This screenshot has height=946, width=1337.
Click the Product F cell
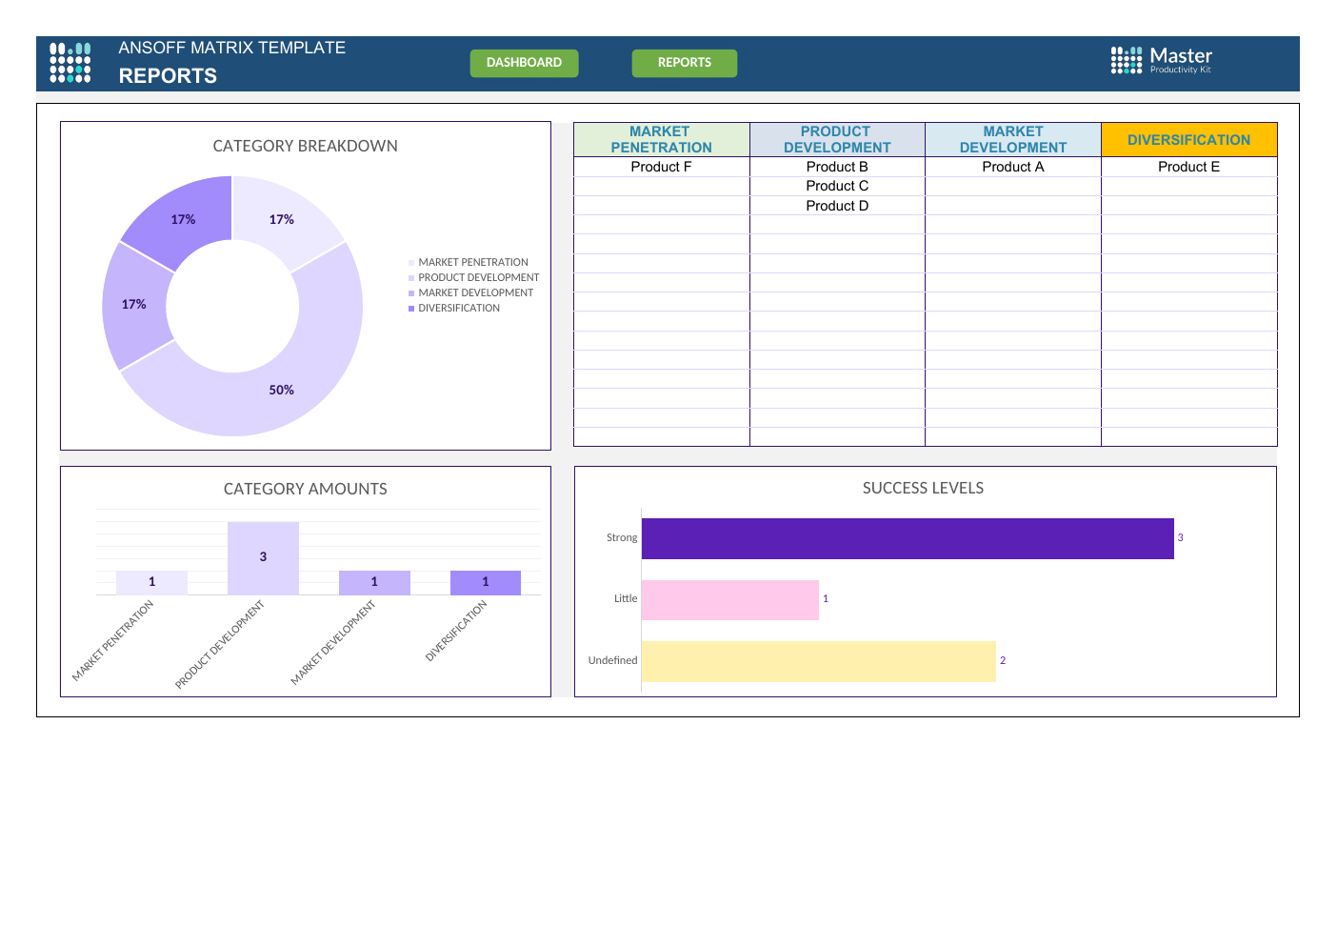(662, 167)
